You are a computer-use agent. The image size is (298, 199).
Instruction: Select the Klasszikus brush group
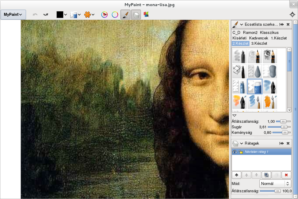pos(269,33)
